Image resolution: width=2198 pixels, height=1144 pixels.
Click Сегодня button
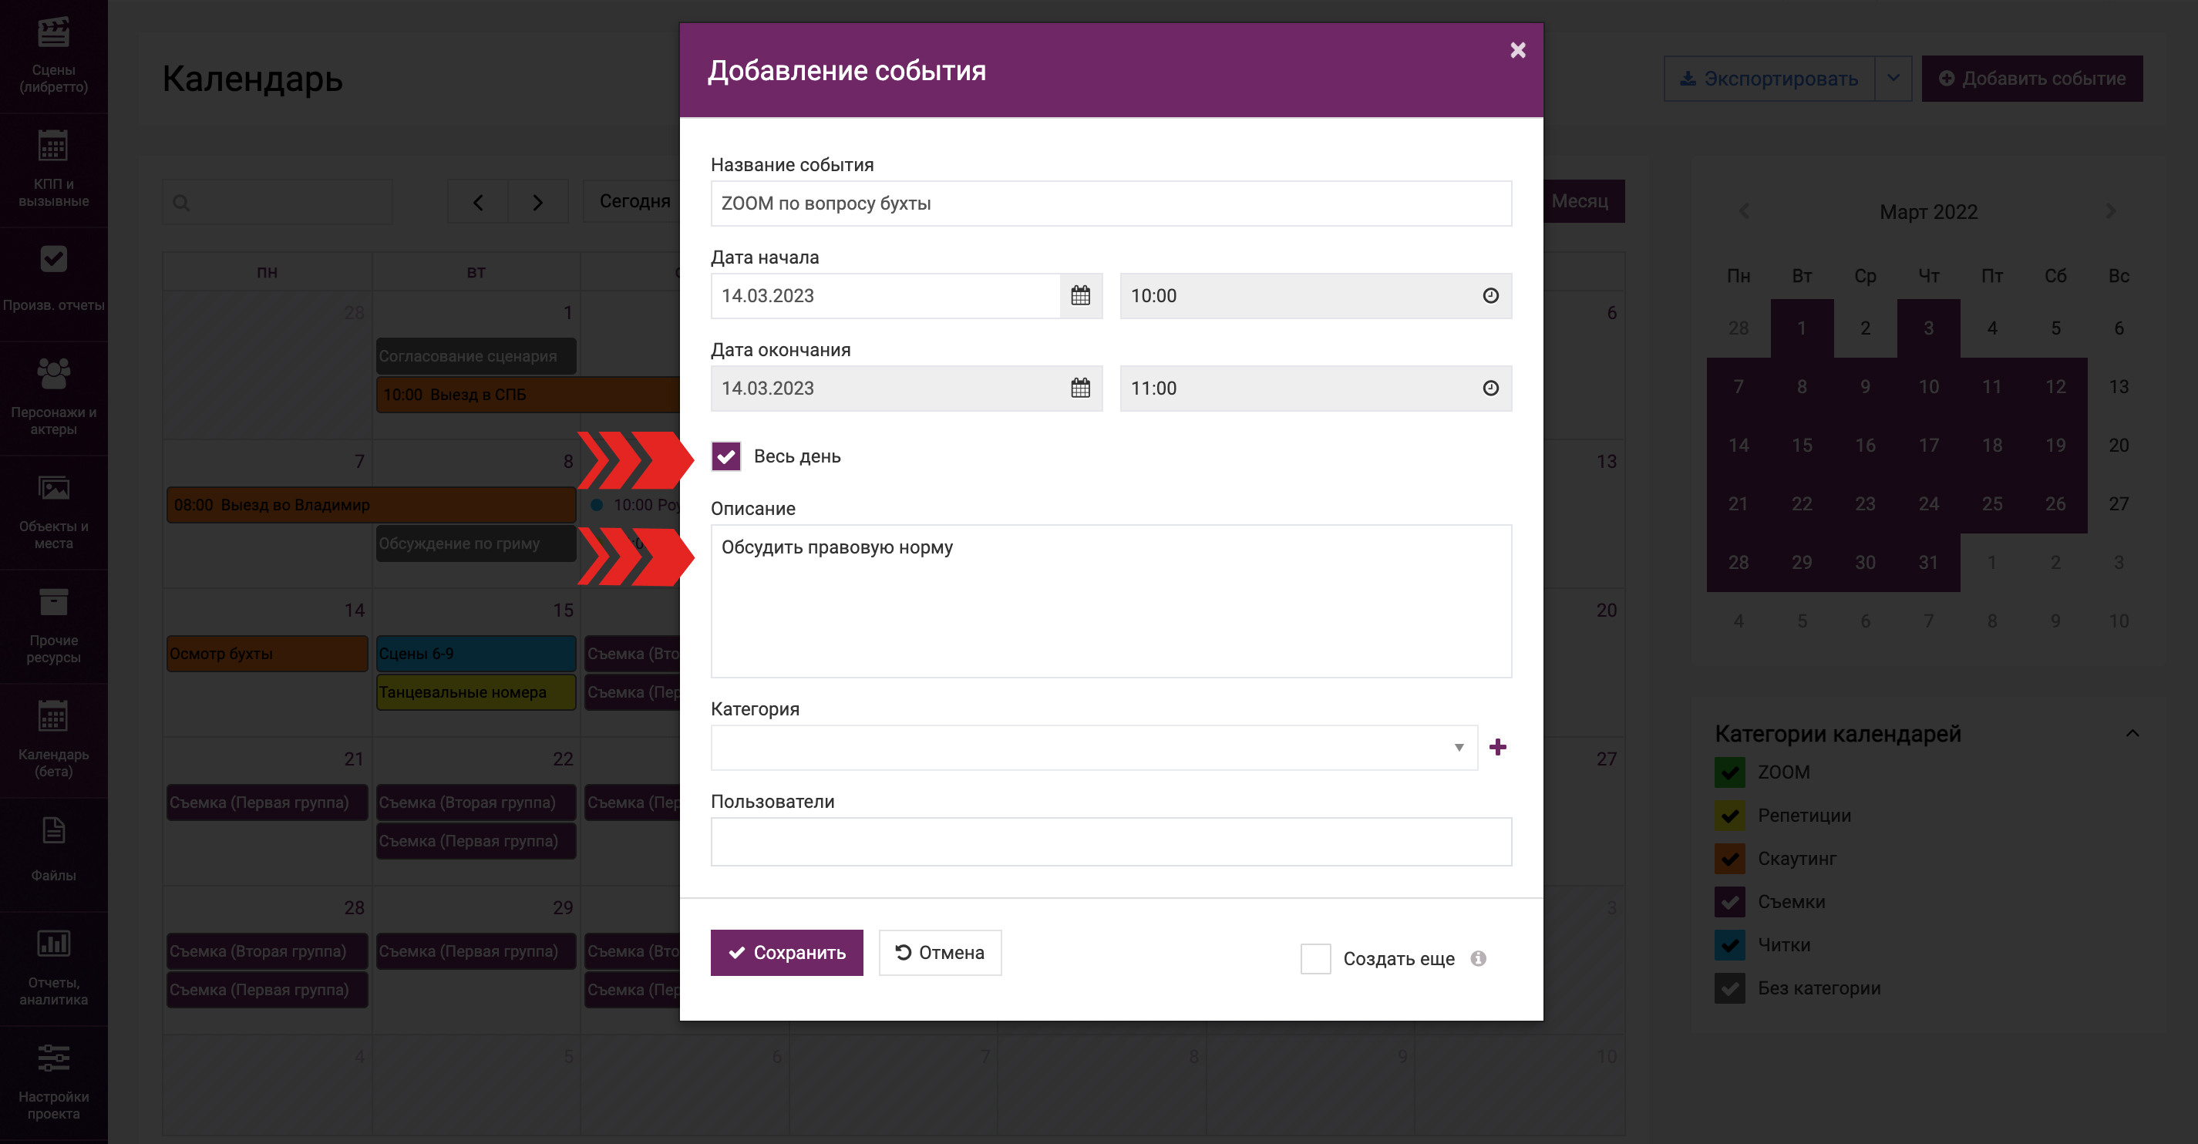click(634, 201)
